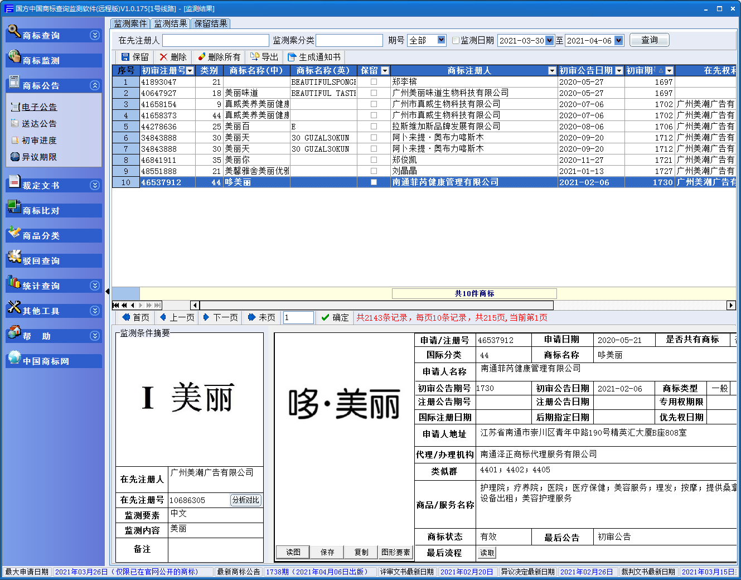This screenshot has width=741, height=580.
Task: Click the 保留 save icon in toolbar
Action: 125,57
